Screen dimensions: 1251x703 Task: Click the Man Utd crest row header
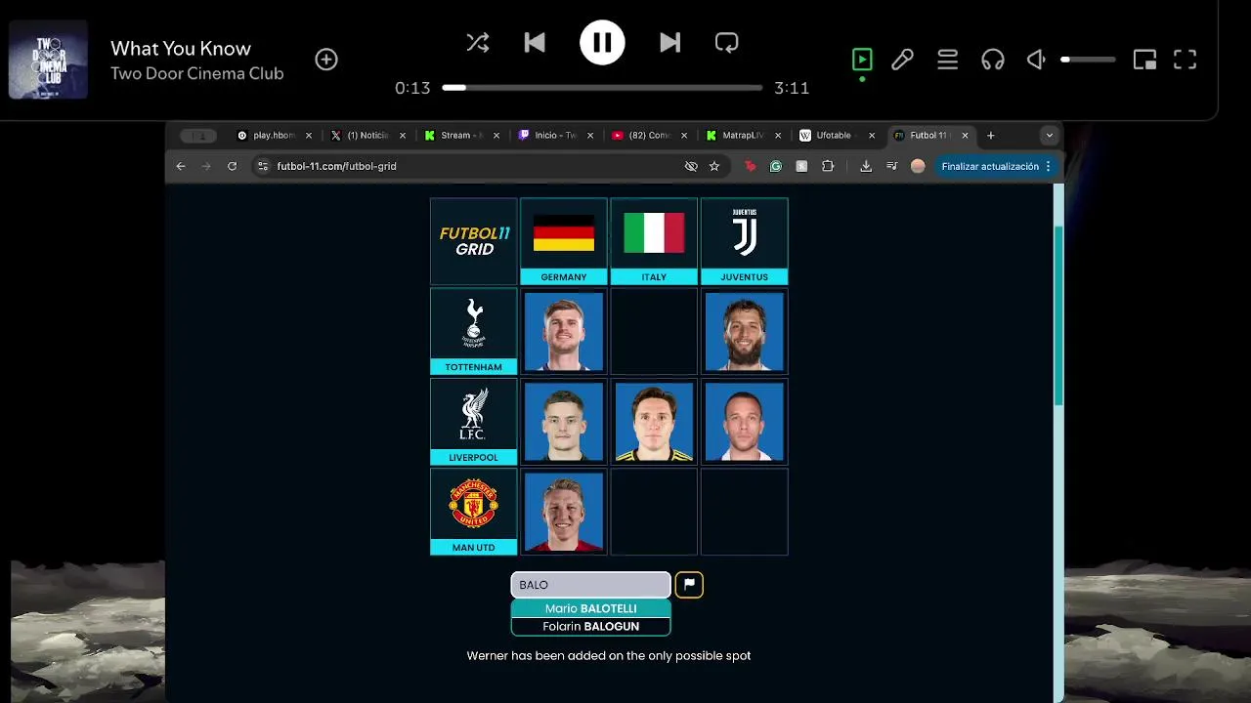pyautogui.click(x=474, y=512)
